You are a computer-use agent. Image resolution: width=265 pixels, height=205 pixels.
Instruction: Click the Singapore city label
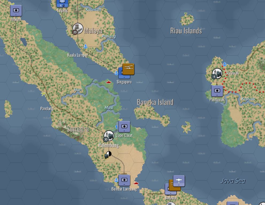point(124,82)
